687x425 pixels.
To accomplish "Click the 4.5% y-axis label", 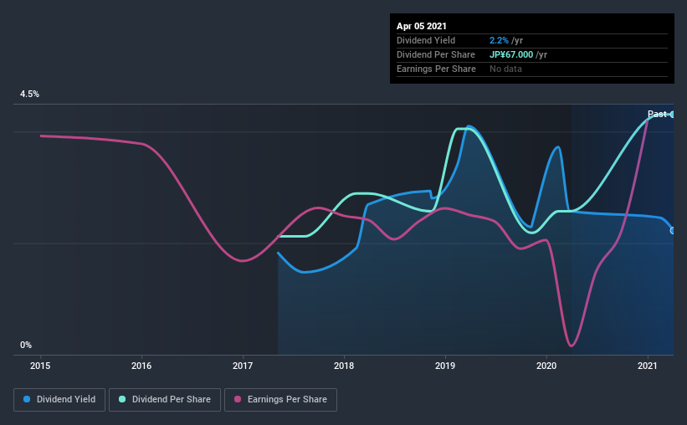I will point(29,95).
